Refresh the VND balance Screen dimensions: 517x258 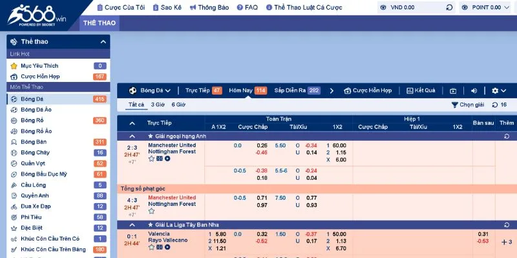449,7
